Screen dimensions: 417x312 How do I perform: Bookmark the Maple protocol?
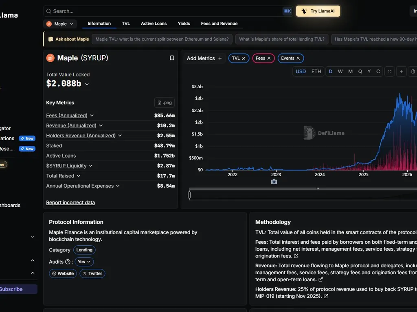pos(172,58)
